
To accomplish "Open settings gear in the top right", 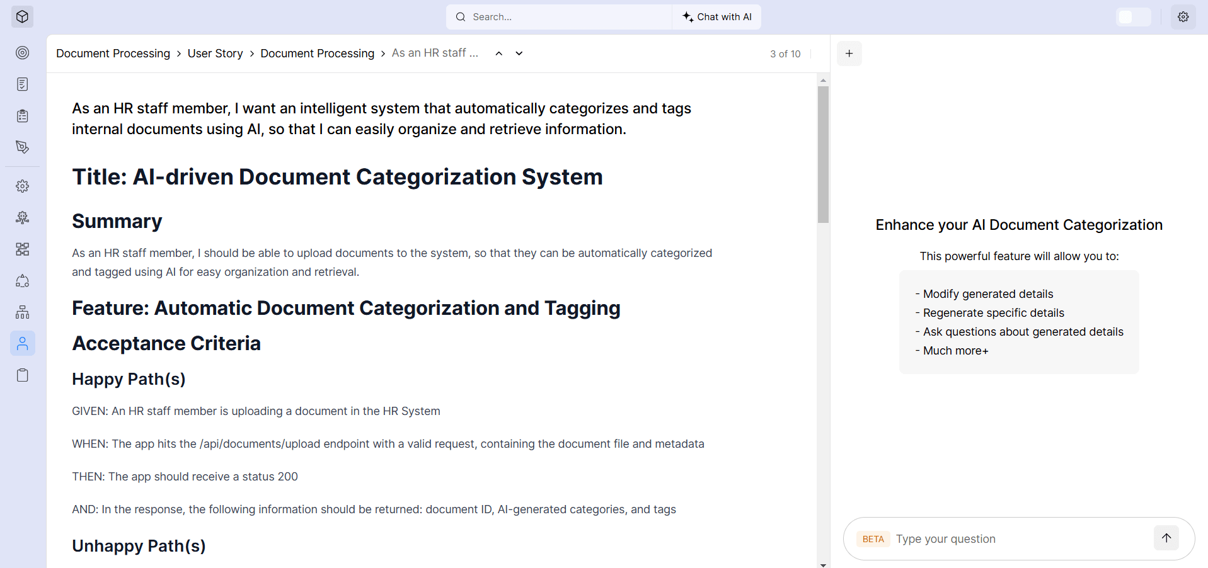I will [x=1183, y=17].
